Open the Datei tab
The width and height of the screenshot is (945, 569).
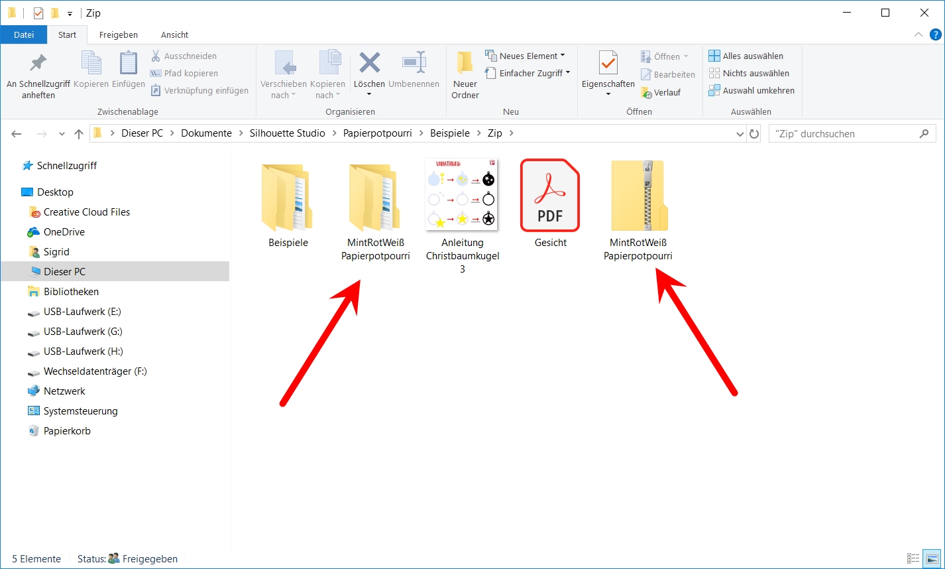tap(24, 34)
